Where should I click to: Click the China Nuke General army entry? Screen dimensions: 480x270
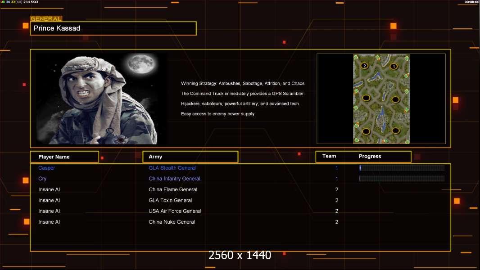[172, 222]
